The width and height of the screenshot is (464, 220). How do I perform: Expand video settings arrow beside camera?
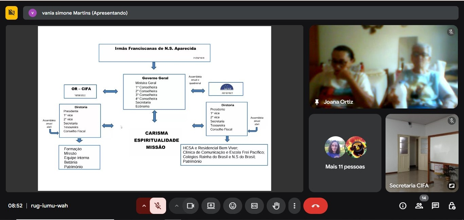point(176,206)
